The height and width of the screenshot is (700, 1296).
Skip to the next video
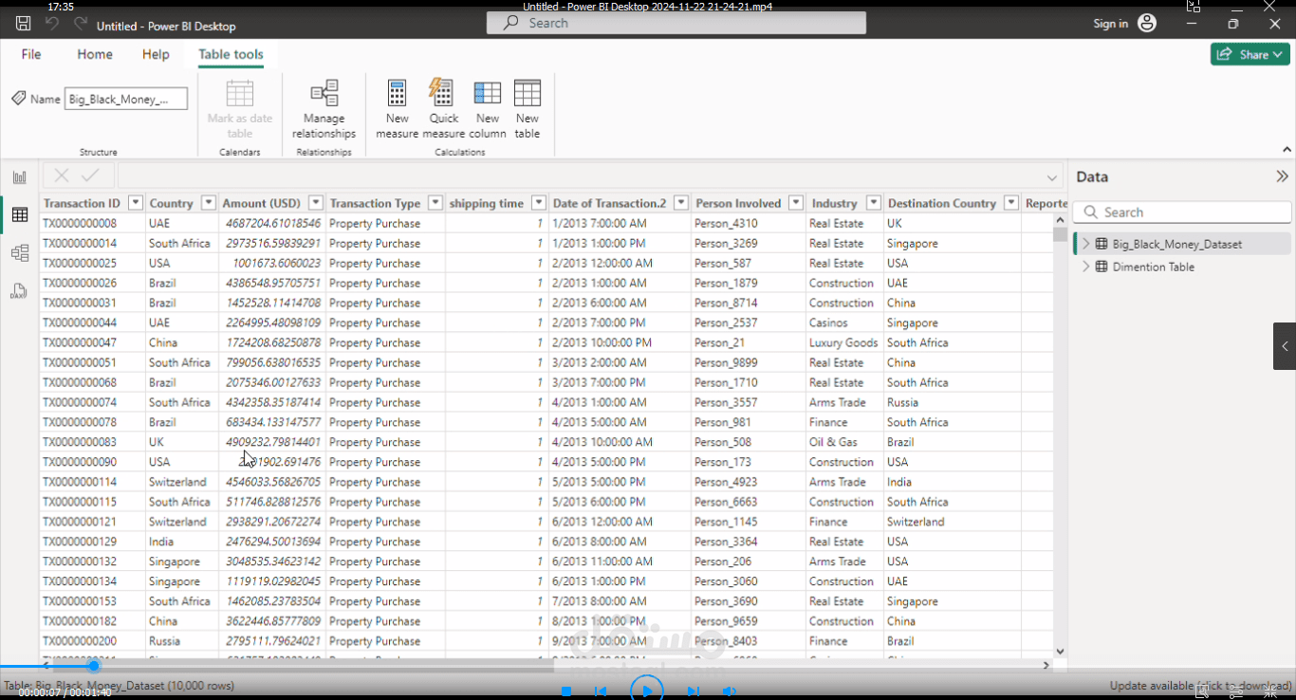click(694, 691)
